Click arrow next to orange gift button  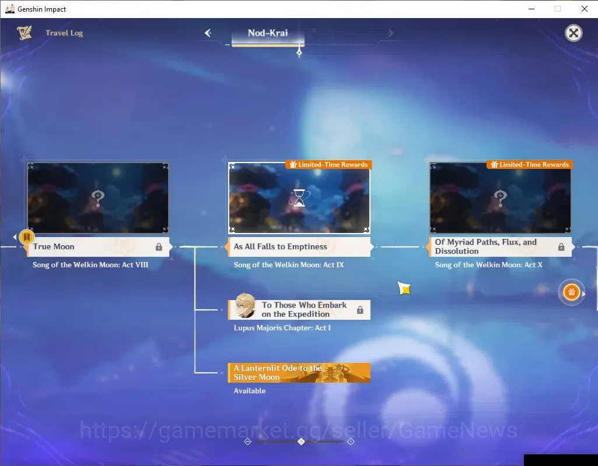coord(583,294)
